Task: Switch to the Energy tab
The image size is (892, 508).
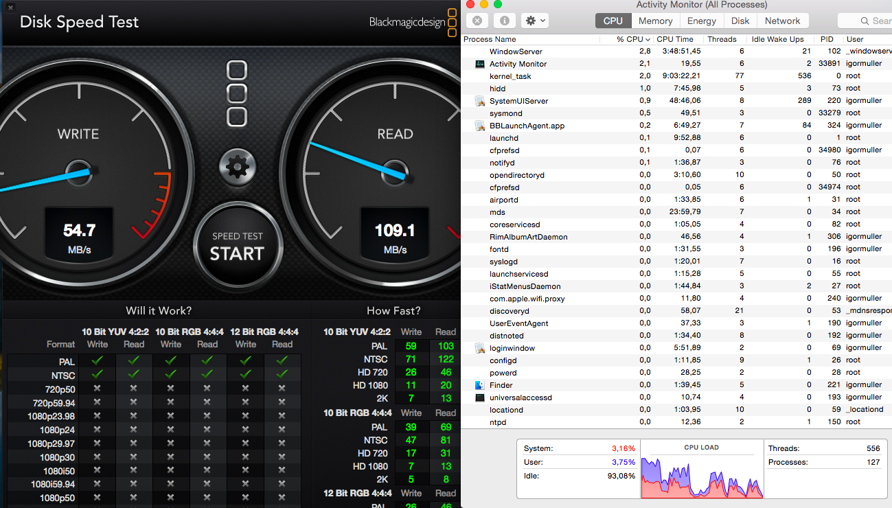Action: coord(702,21)
